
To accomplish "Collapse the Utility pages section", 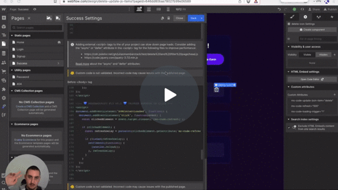I will click(x=12, y=70).
